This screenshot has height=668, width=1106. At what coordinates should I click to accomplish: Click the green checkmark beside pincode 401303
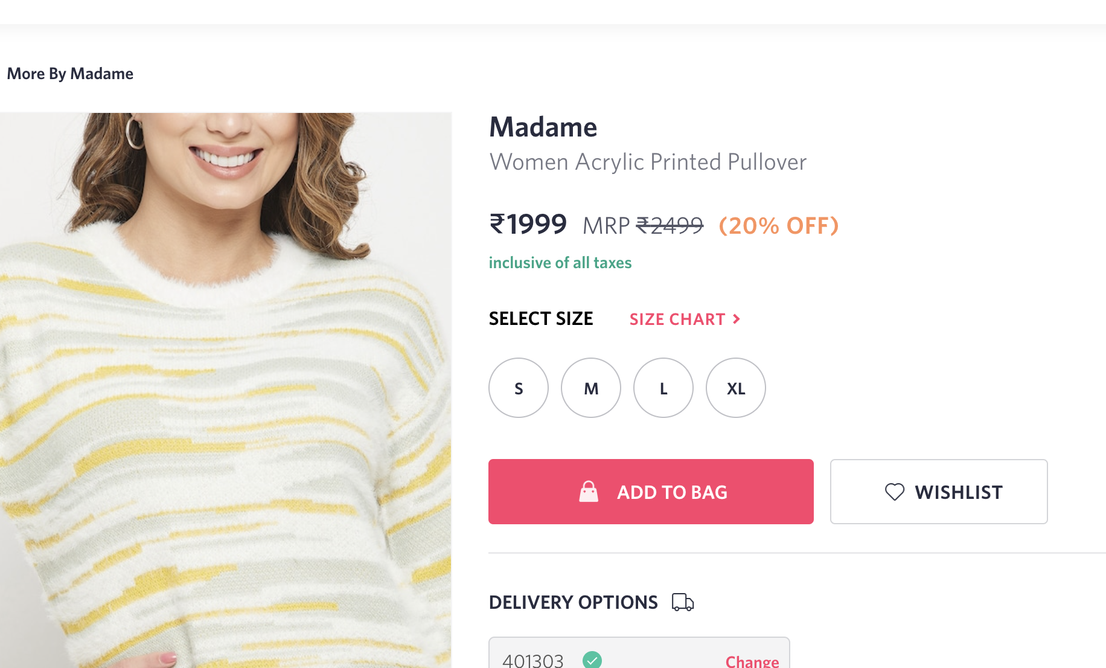(592, 660)
